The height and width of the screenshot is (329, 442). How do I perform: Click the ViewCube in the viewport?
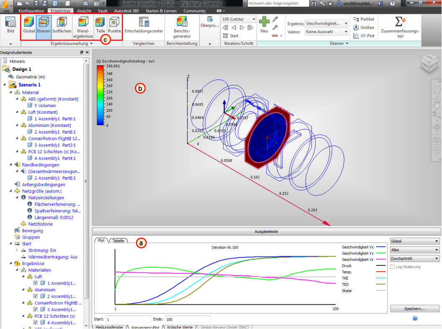(429, 63)
